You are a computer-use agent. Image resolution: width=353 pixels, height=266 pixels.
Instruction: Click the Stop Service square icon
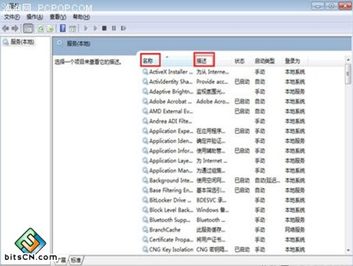pos(104,28)
